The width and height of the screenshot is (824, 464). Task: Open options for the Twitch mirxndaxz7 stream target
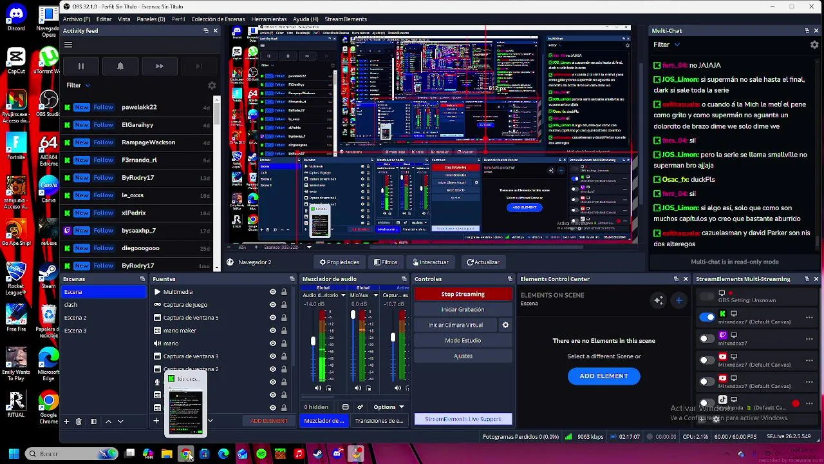pyautogui.click(x=809, y=339)
